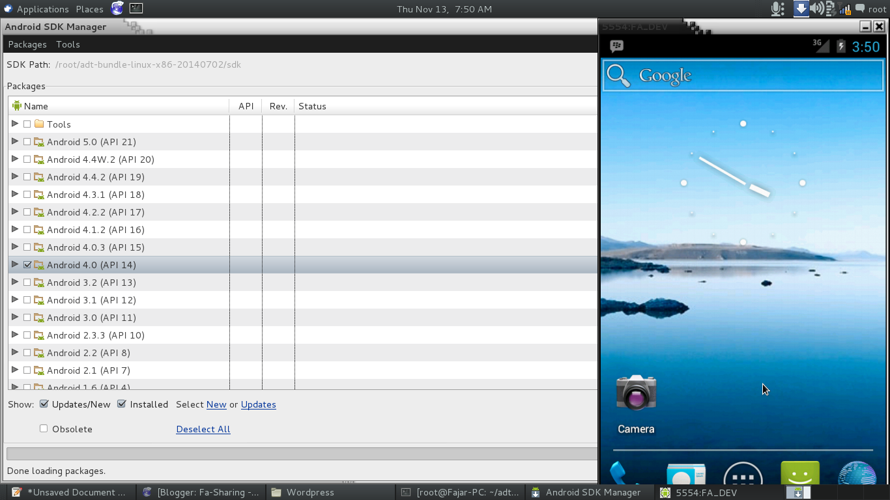Click the web browser launcher in top panel
890x500 pixels.
point(117,8)
